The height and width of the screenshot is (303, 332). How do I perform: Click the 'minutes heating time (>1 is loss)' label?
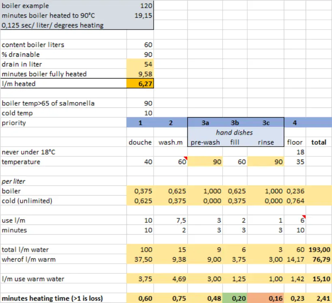[52, 298]
